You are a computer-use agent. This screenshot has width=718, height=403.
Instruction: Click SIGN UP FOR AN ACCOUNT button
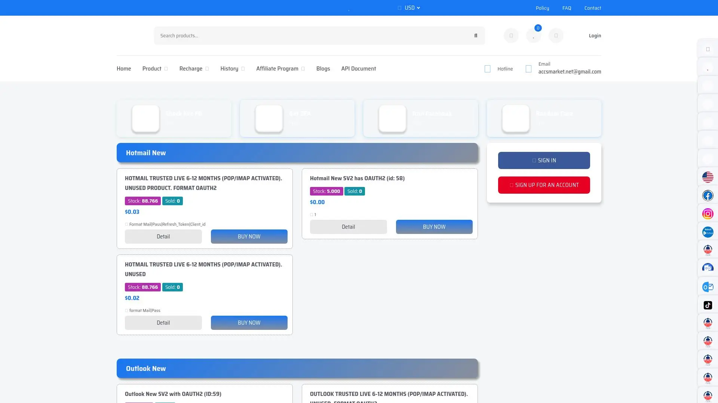coord(544,185)
